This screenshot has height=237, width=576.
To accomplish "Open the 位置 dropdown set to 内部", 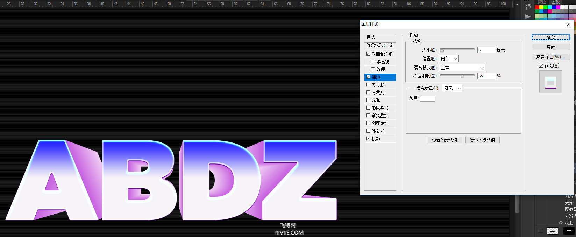I will [x=449, y=59].
